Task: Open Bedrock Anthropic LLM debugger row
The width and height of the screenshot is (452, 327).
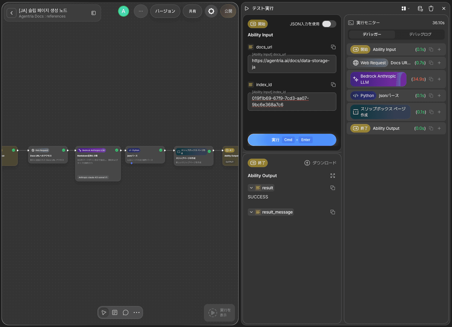Action: pos(396,79)
